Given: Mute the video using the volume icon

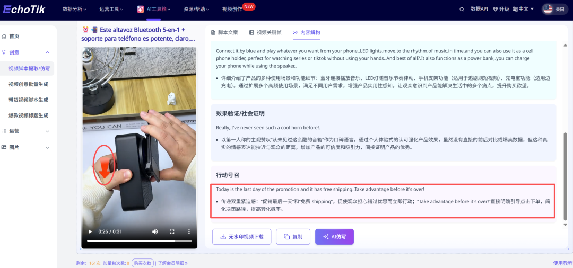Looking at the screenshot, I should pos(155,231).
